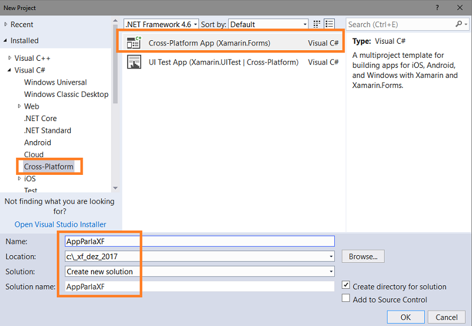Click the Solution name field
Image resolution: width=472 pixels, height=326 pixels.
coord(200,286)
